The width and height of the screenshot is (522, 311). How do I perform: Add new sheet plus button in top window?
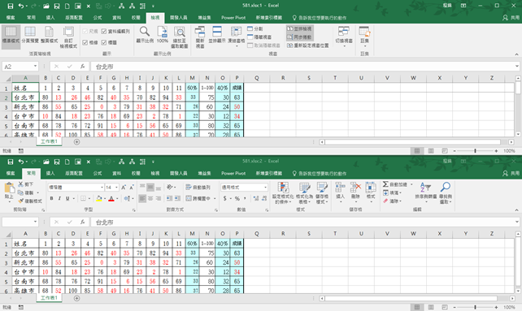click(x=77, y=142)
